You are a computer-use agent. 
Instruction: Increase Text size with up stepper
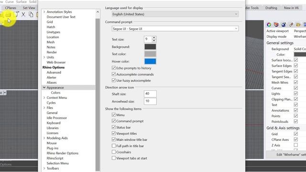point(154,37)
